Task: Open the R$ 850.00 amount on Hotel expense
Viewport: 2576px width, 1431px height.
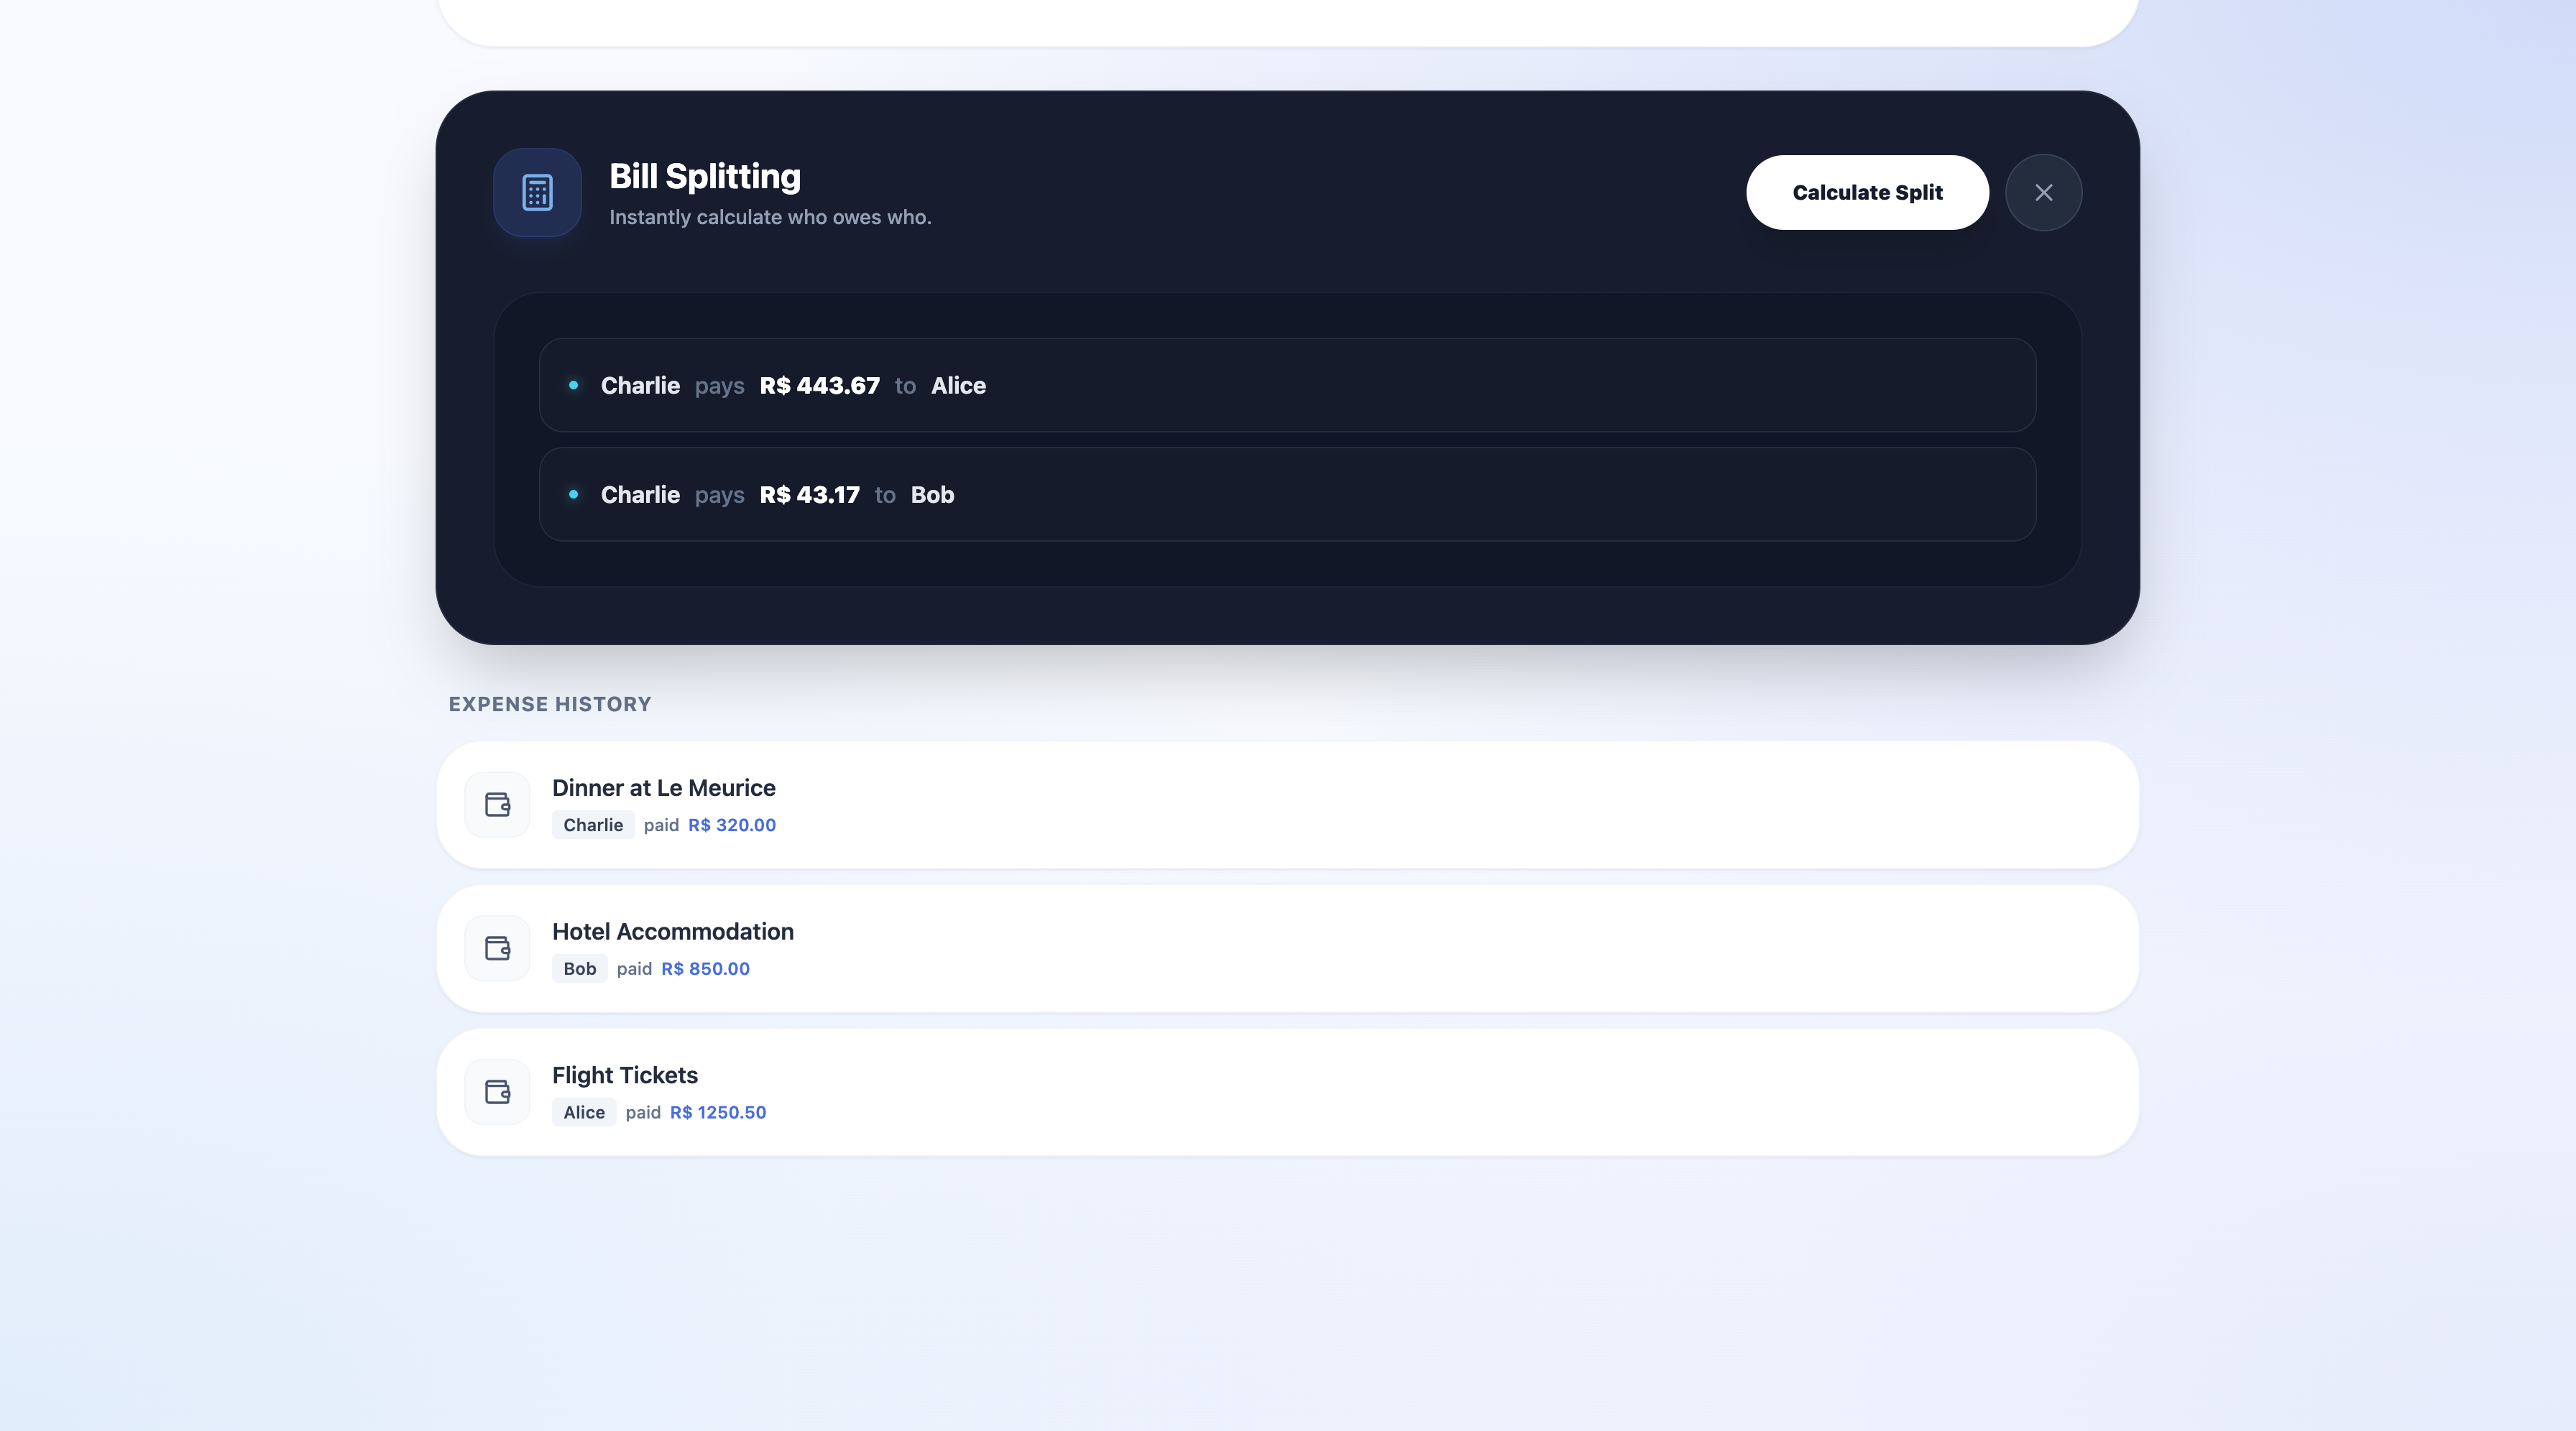Action: click(x=704, y=968)
